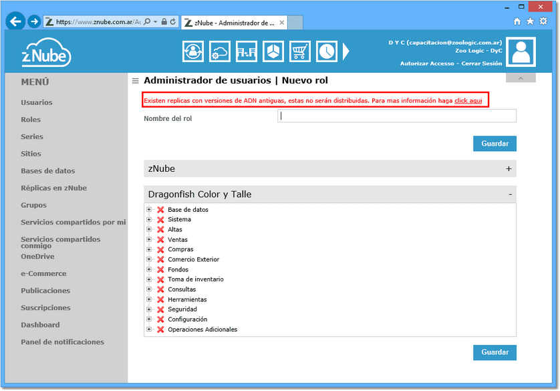
Task: Expand the Comercio Exterior tree node
Action: click(149, 259)
